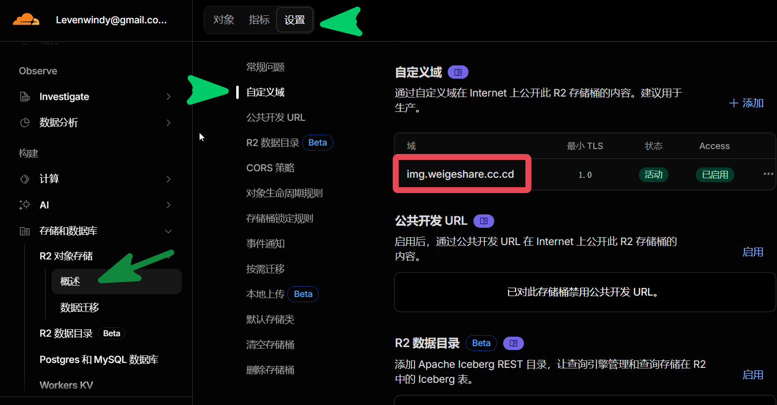The width and height of the screenshot is (777, 405).
Task: Expand the Investigate menu chevron
Action: click(x=168, y=97)
